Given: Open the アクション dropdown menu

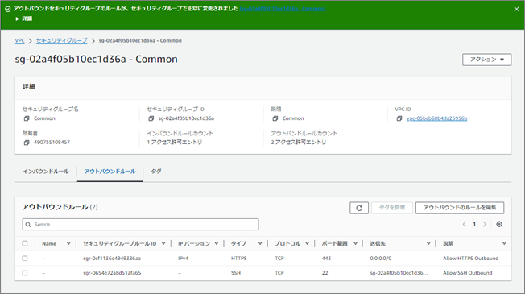Looking at the screenshot, I should click(x=487, y=60).
